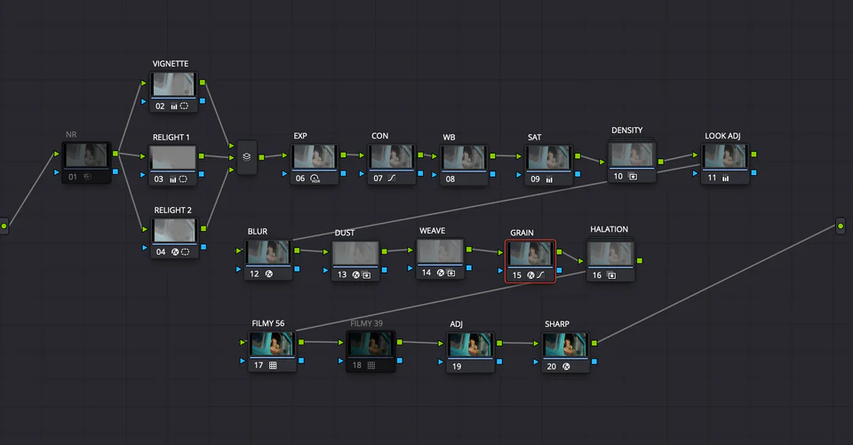Select the RELIGHT 1 node thumbnail
This screenshot has width=853, height=445.
coord(173,158)
